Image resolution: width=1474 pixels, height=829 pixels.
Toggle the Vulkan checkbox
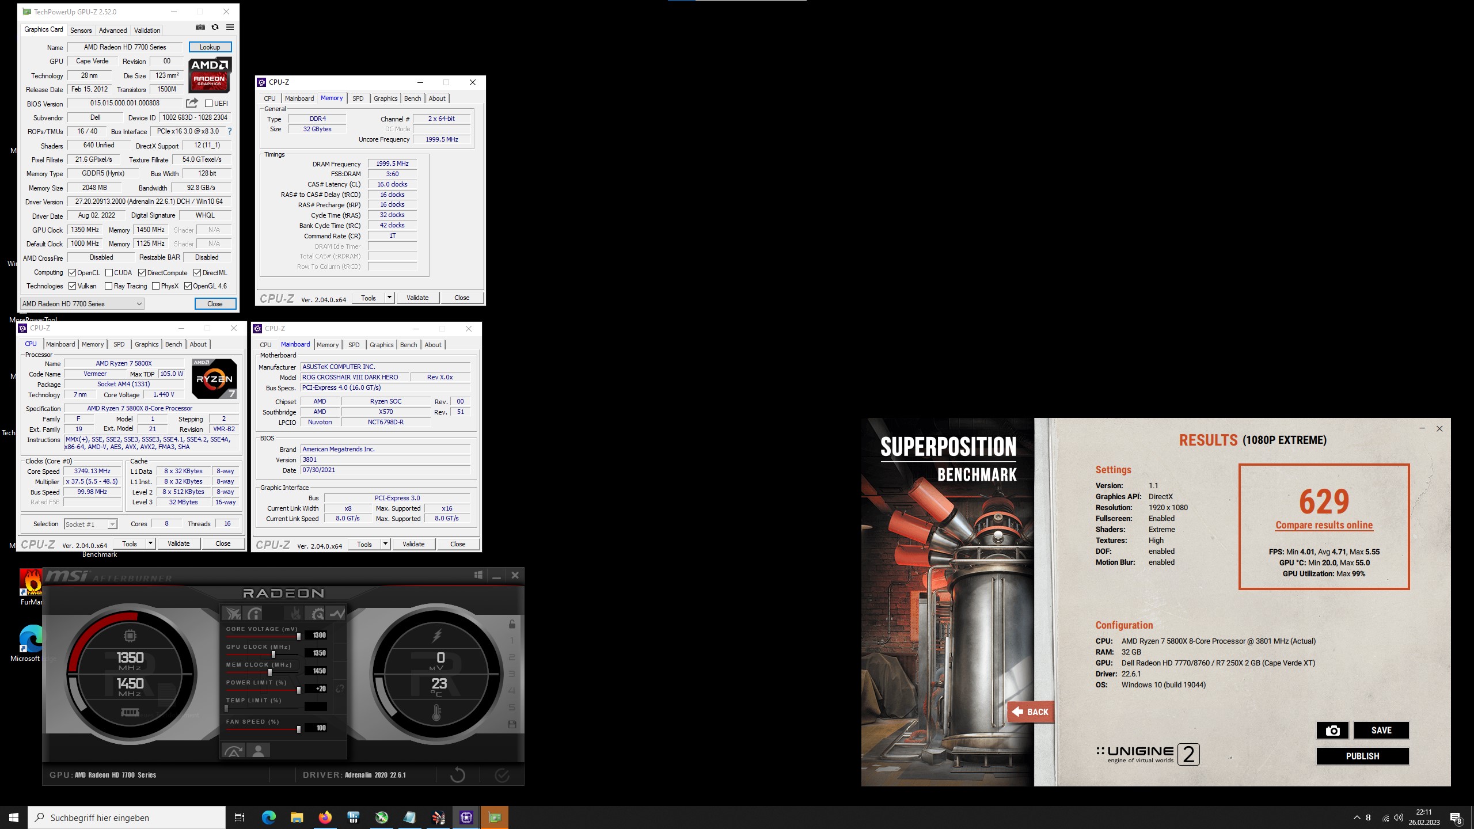[x=72, y=286]
